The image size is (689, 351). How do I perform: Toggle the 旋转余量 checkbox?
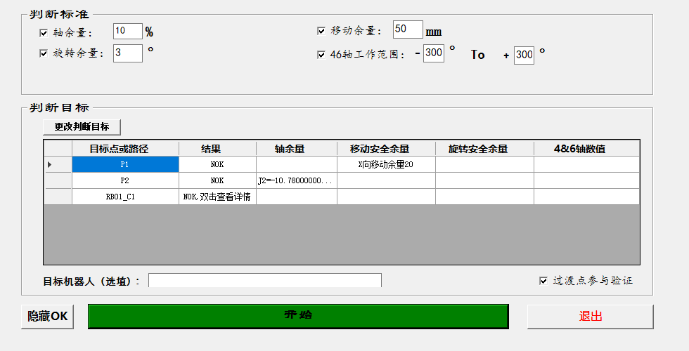[x=44, y=53]
